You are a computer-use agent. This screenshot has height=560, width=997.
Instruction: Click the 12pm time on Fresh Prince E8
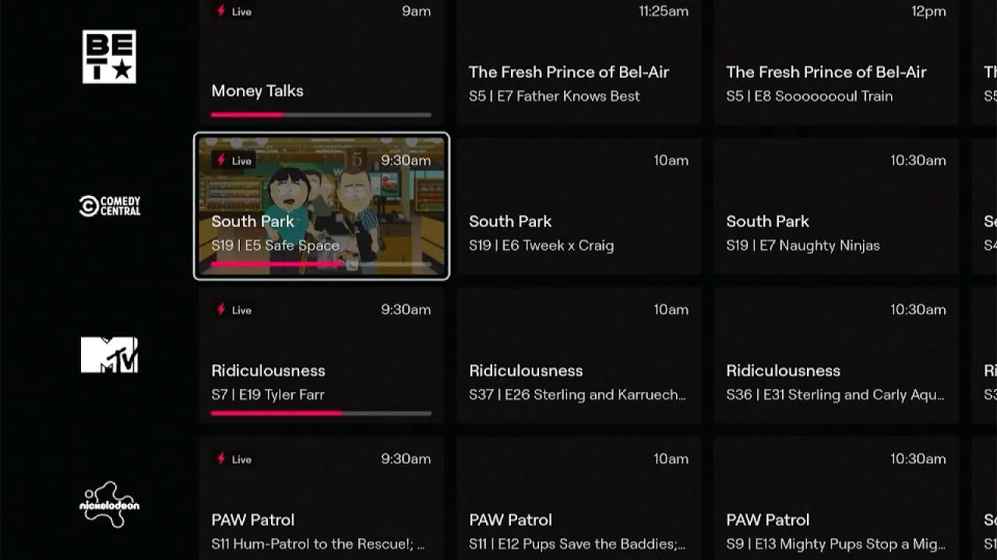click(928, 12)
